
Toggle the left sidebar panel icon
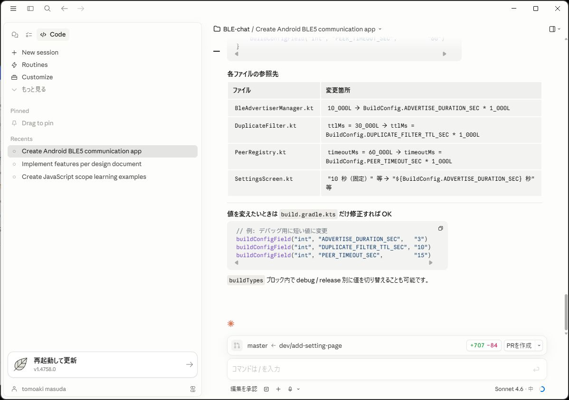click(x=30, y=9)
